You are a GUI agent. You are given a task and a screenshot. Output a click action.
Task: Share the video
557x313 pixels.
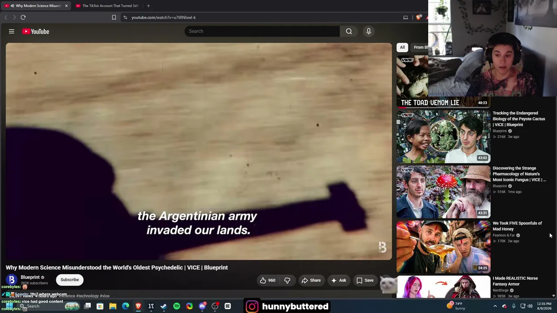point(311,280)
